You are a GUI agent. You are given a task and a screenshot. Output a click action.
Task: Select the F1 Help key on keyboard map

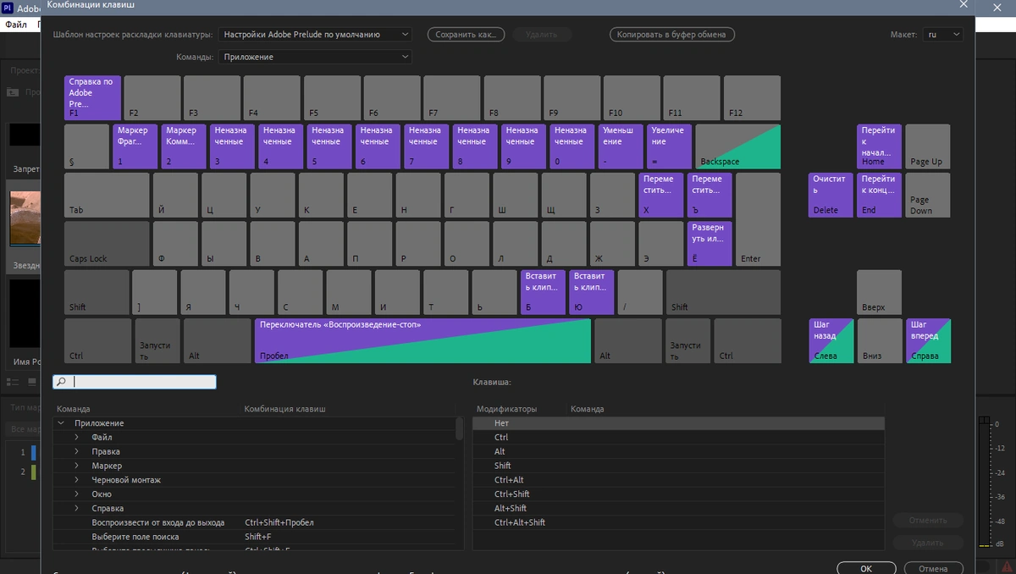click(x=92, y=97)
